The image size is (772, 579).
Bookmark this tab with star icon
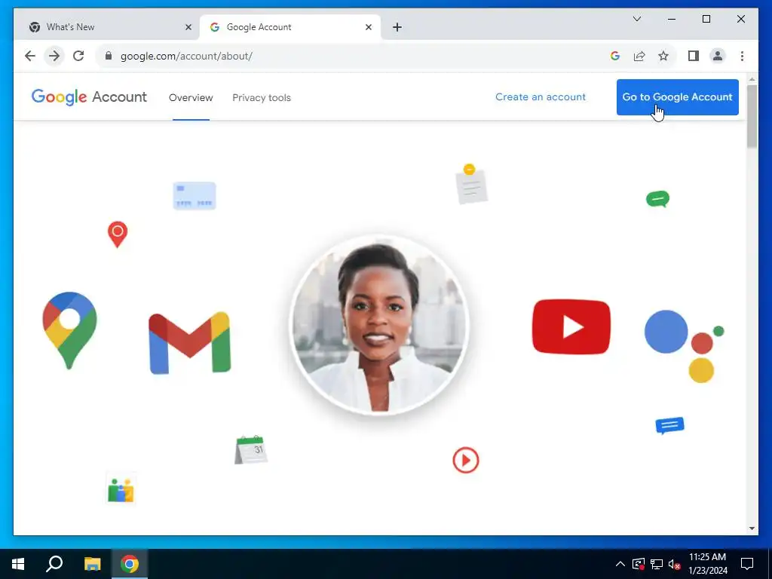663,56
